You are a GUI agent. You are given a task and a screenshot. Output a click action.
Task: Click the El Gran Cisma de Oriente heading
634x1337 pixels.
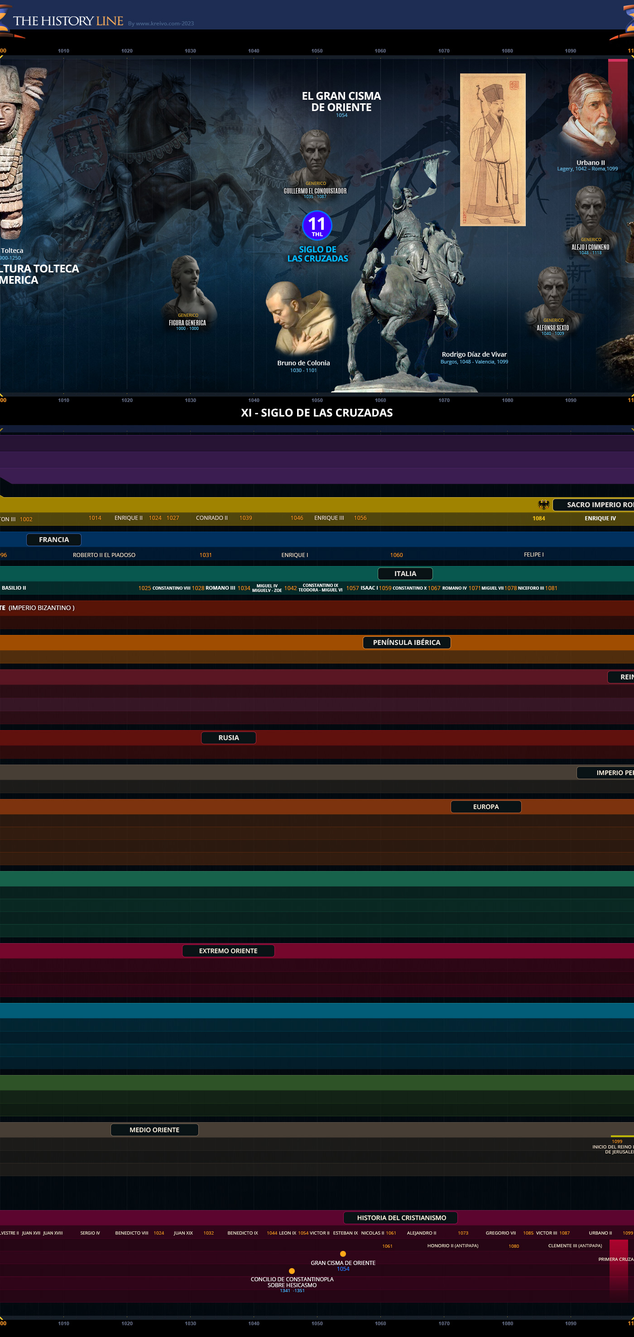(341, 102)
